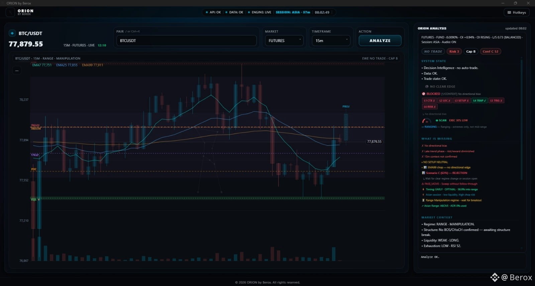Click the 12:10 candle countdown timer
This screenshot has width=535, height=286.
(x=102, y=45)
